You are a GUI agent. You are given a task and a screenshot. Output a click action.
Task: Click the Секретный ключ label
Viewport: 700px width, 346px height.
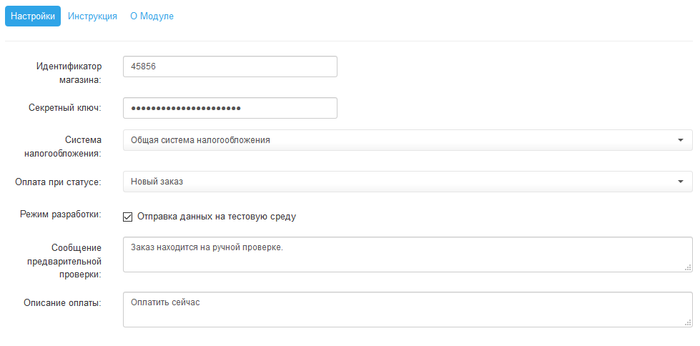pos(65,108)
